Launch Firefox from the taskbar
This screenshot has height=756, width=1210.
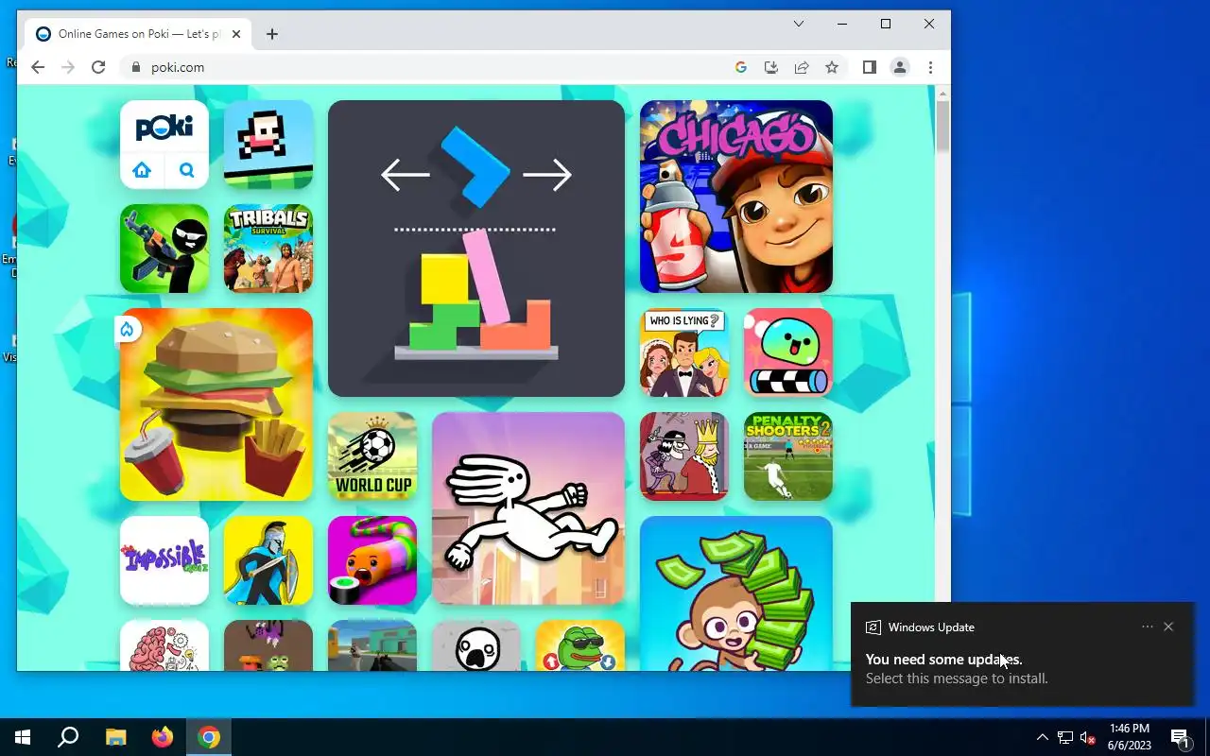click(163, 737)
